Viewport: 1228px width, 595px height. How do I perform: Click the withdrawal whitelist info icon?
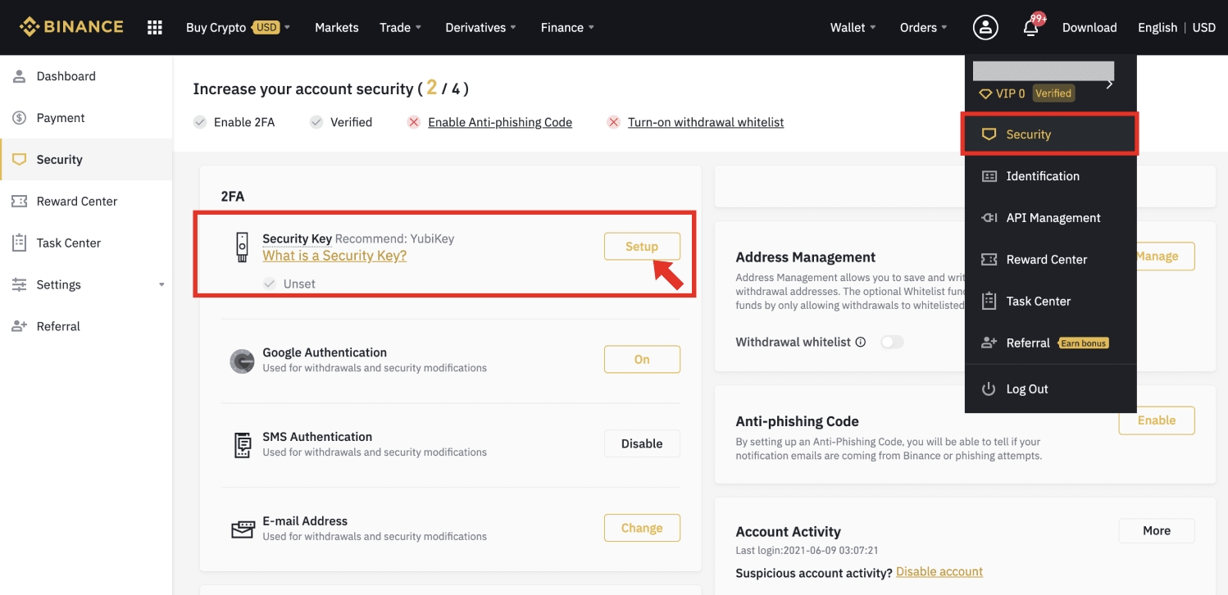860,342
